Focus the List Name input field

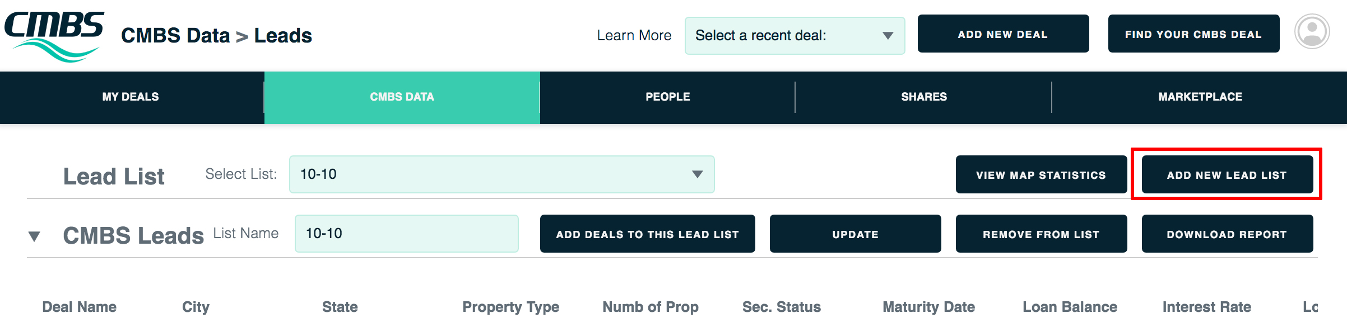click(406, 234)
